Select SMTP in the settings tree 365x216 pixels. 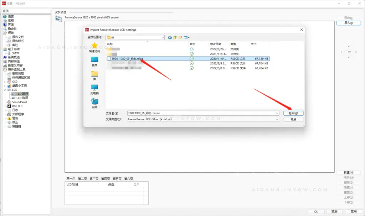click(15, 53)
